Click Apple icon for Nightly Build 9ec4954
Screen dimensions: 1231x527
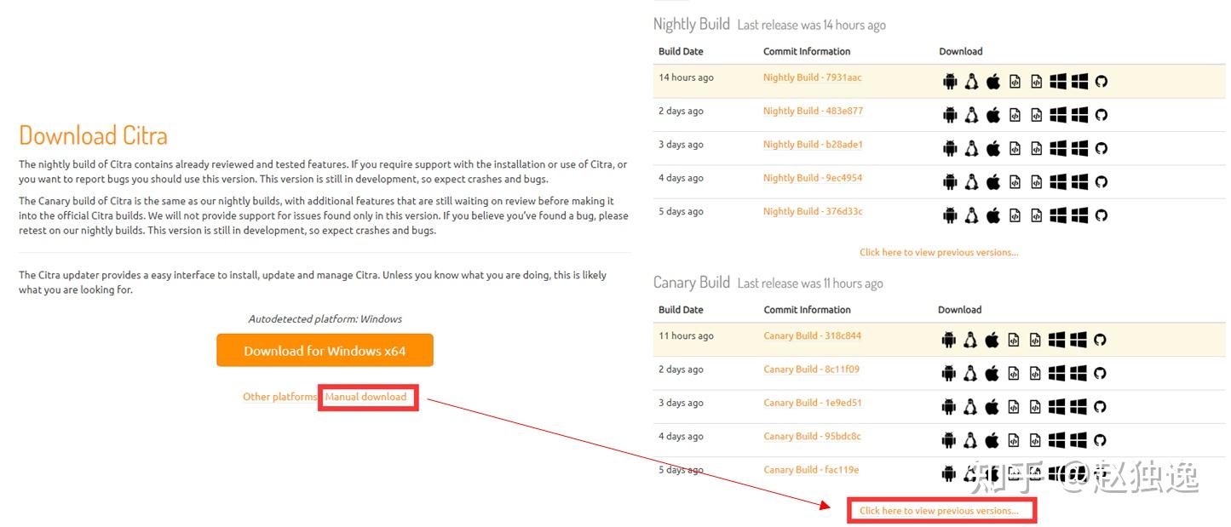coord(993,181)
